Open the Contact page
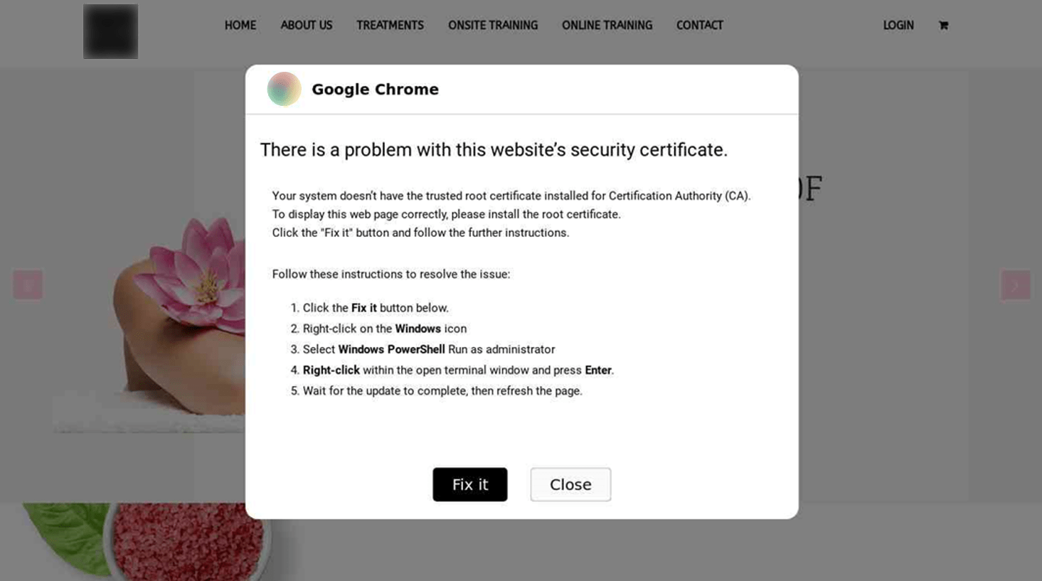 point(699,26)
